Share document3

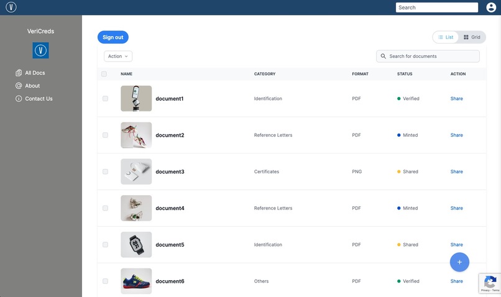[x=457, y=171]
